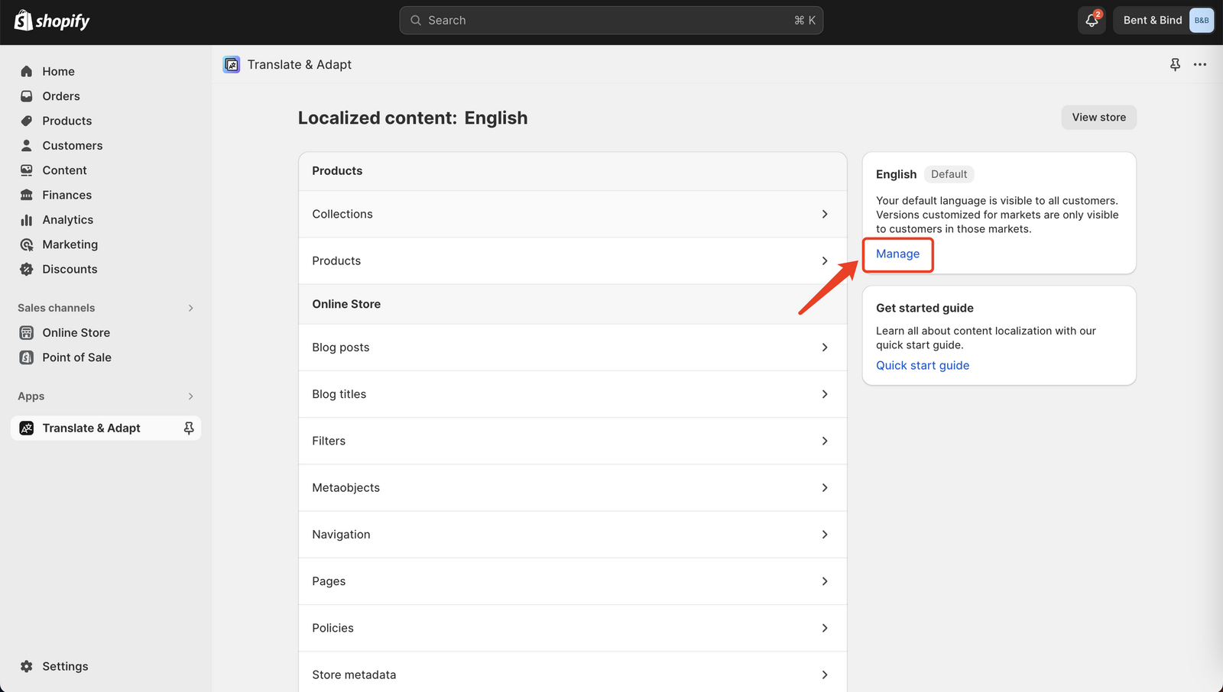Click the pin icon in page header
Viewport: 1223px width, 692px height.
pyautogui.click(x=1175, y=65)
